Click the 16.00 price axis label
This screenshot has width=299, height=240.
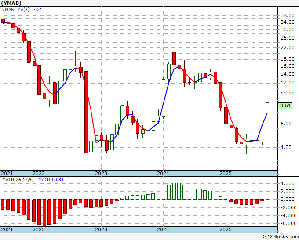288,66
